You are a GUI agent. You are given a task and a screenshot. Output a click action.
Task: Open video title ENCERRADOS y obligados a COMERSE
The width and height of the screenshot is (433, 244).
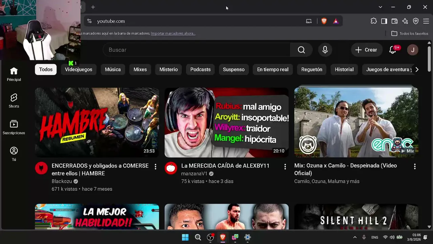[x=100, y=169]
